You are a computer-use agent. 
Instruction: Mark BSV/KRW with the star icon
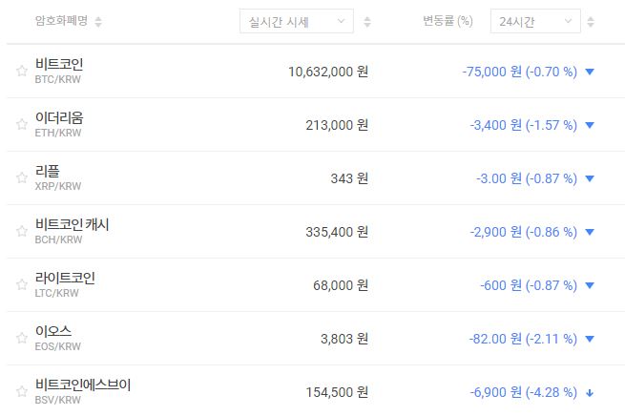(22, 391)
